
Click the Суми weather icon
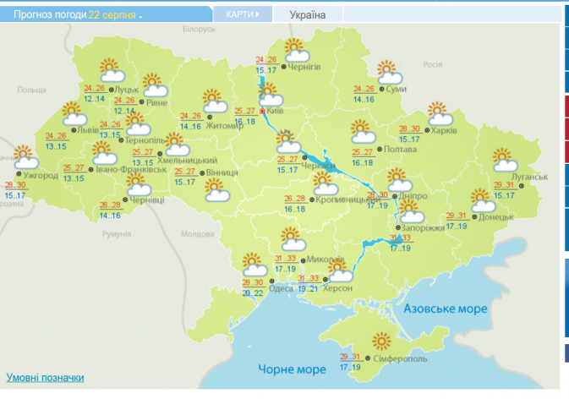click(x=386, y=71)
